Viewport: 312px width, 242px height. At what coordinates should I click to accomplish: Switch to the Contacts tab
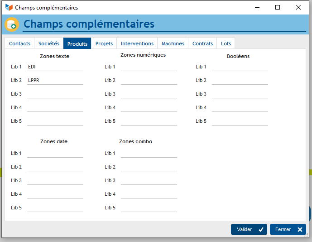point(20,44)
